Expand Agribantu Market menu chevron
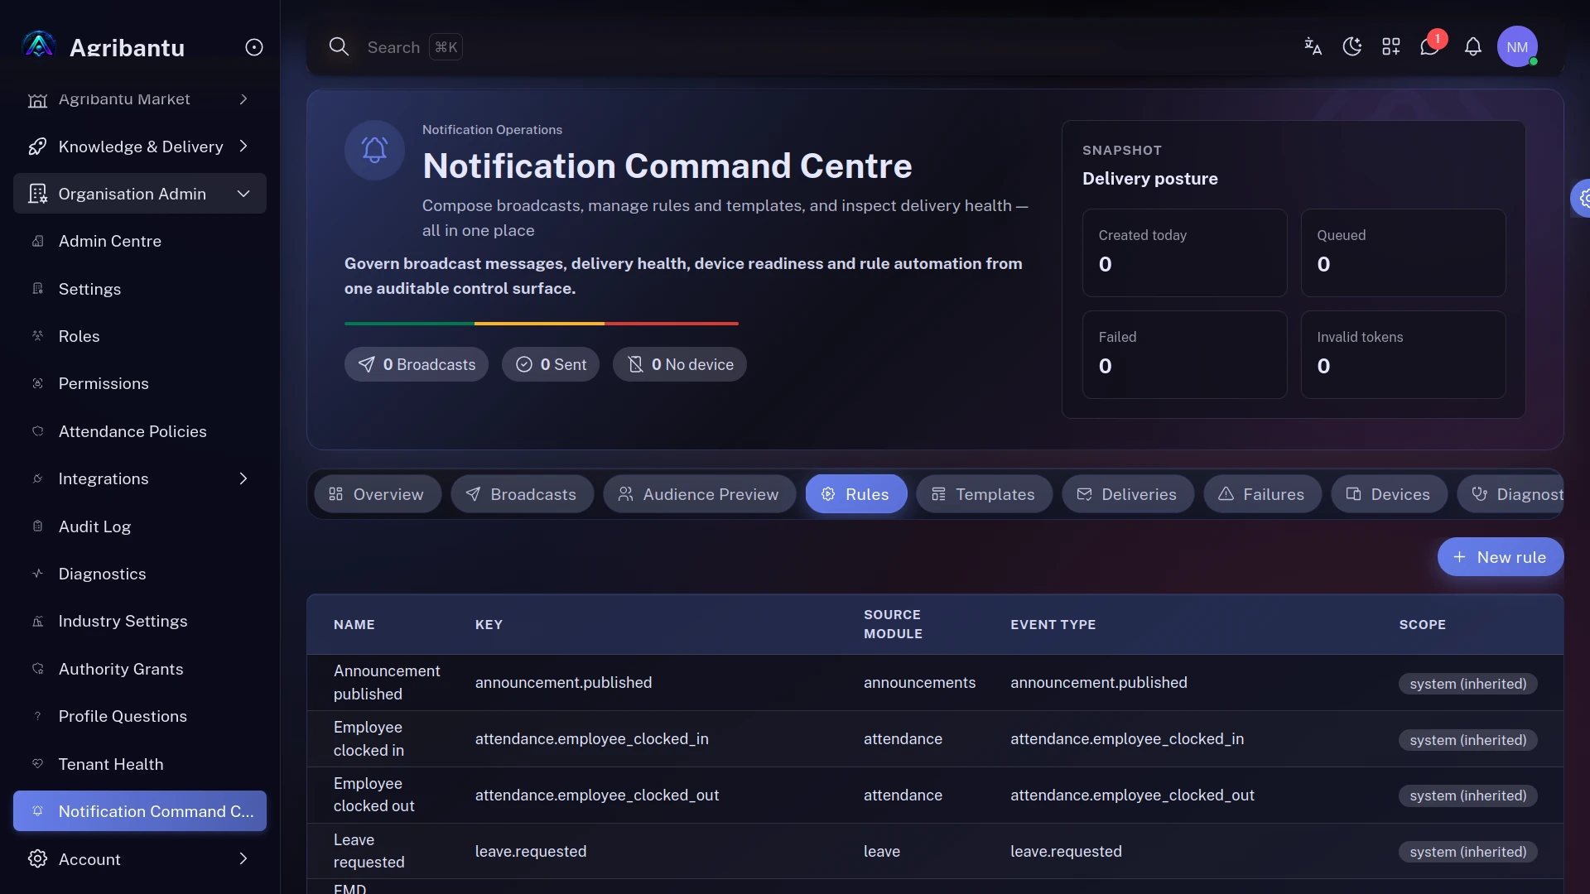 coord(243,99)
